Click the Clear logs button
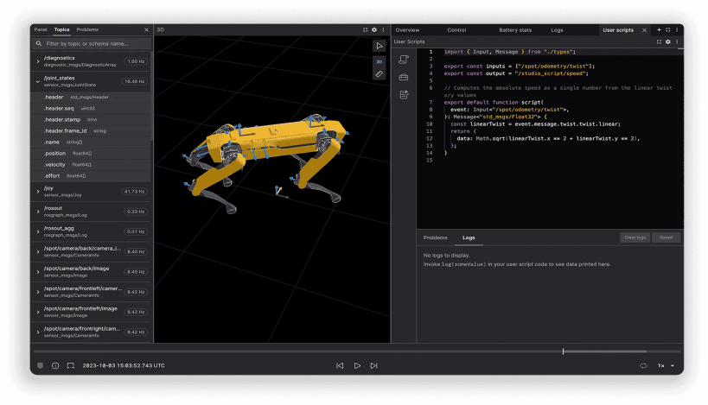Viewport: 708px width, 405px height. tap(635, 237)
